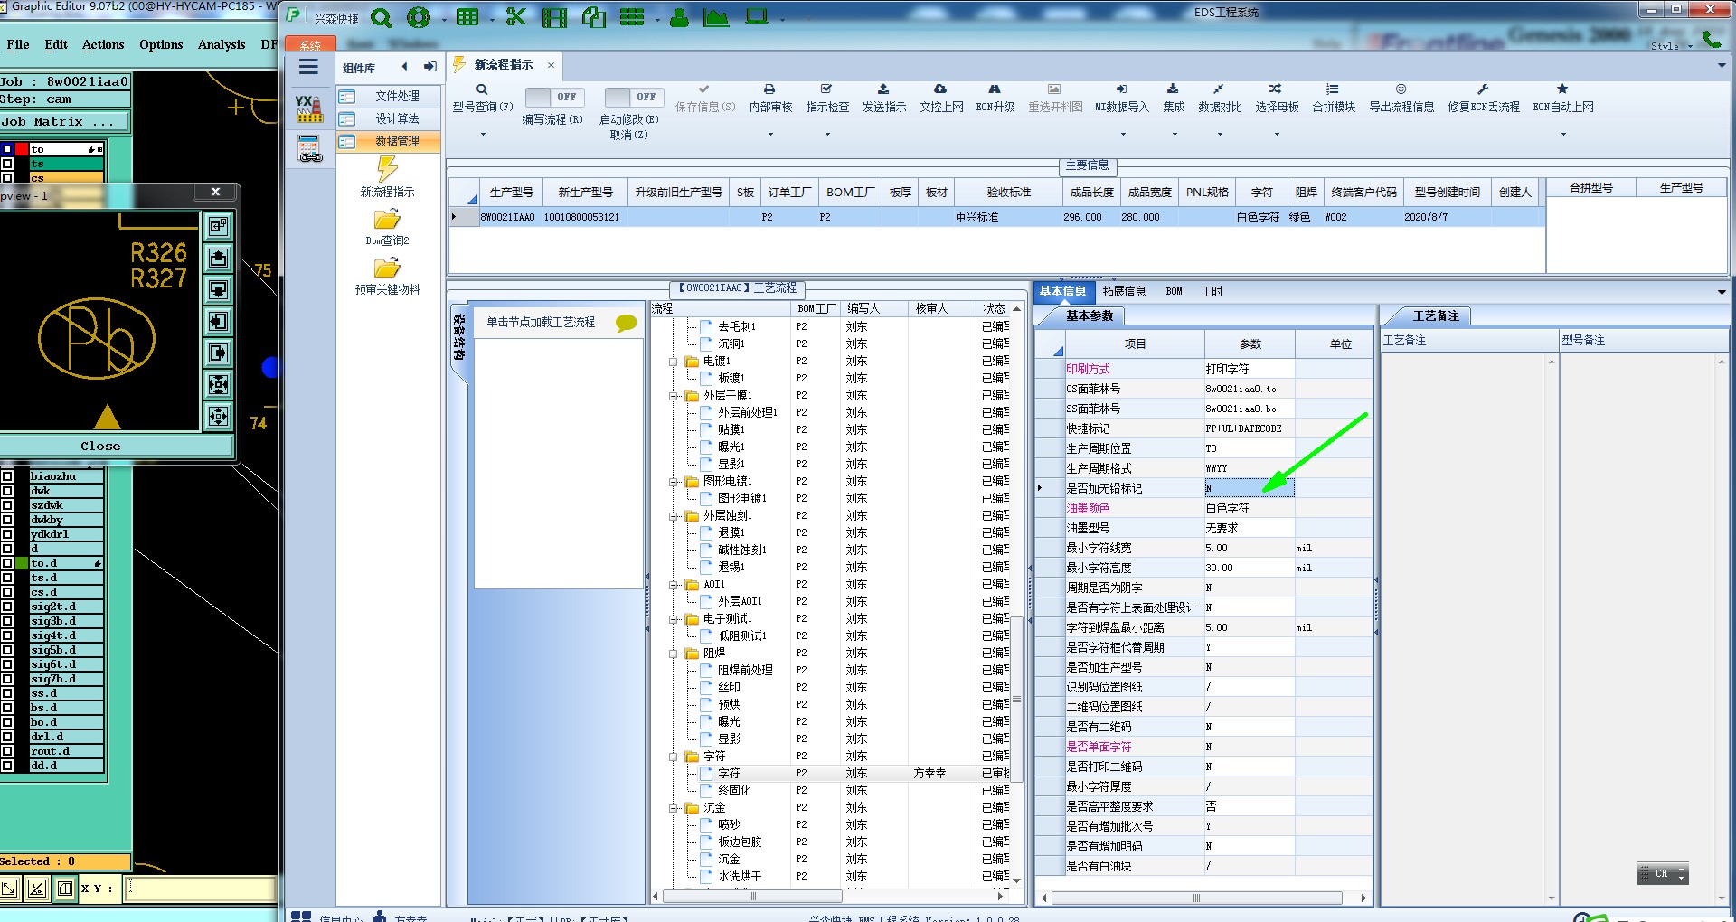Open 设计算法 in component library

click(x=389, y=118)
